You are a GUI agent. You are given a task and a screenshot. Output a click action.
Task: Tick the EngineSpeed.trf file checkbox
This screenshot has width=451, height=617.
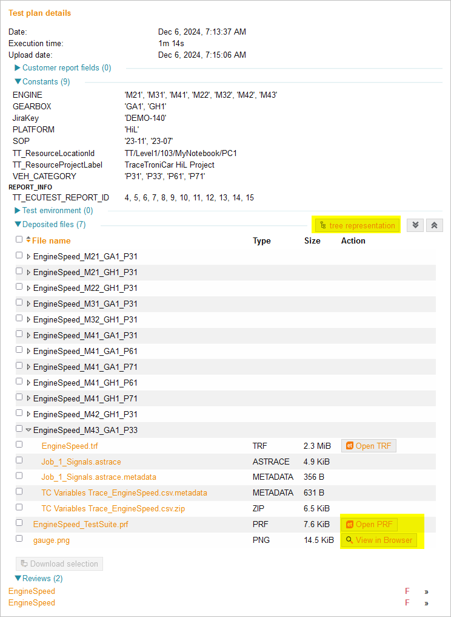pyautogui.click(x=19, y=445)
